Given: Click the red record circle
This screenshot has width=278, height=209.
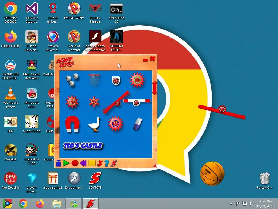Looking at the screenshot, I should coord(75,163).
